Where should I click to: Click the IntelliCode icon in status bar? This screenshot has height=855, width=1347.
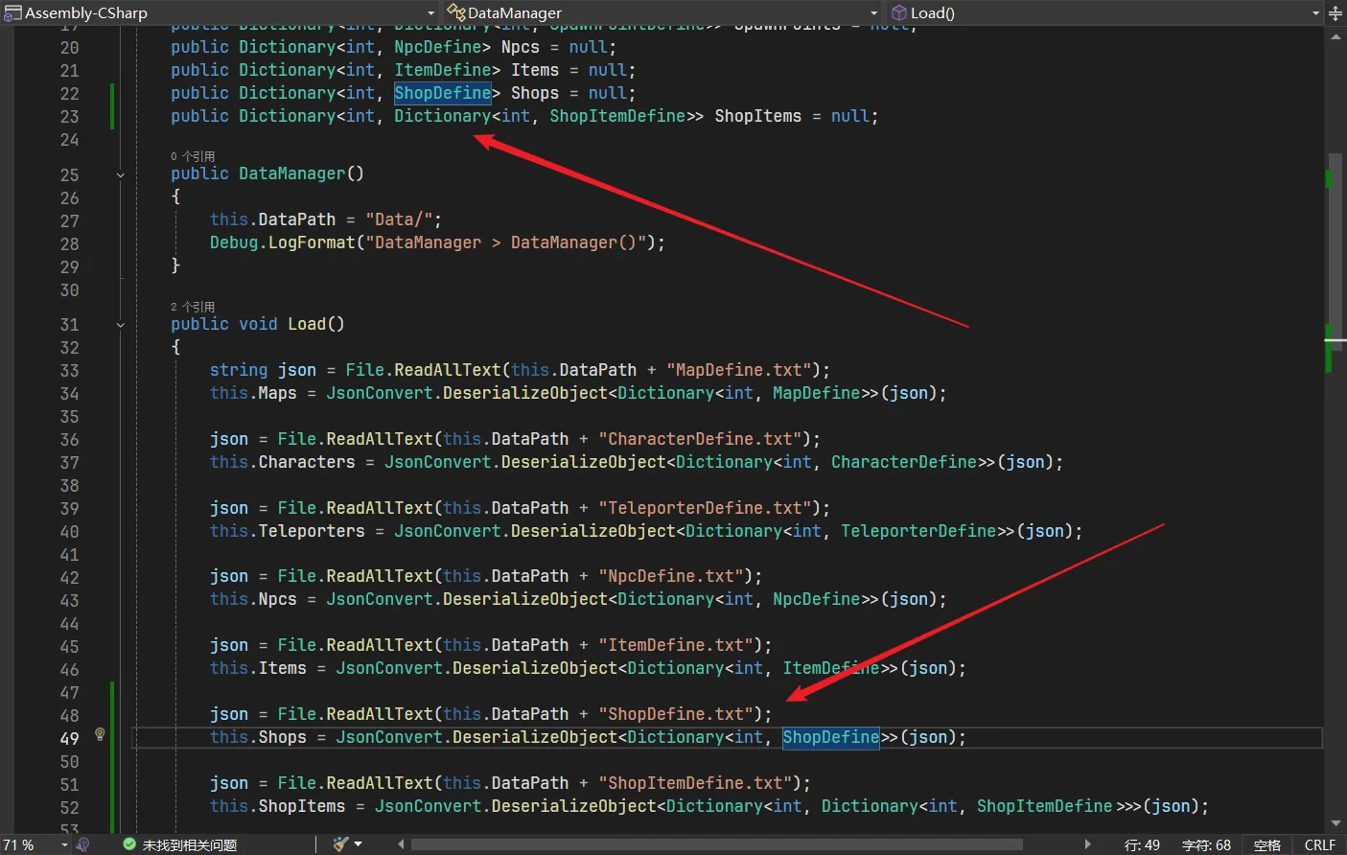[83, 844]
